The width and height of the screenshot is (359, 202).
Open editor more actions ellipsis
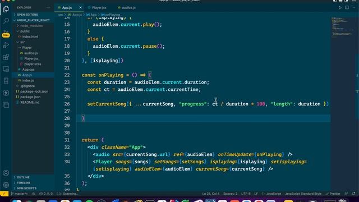pyautogui.click(x=353, y=7)
